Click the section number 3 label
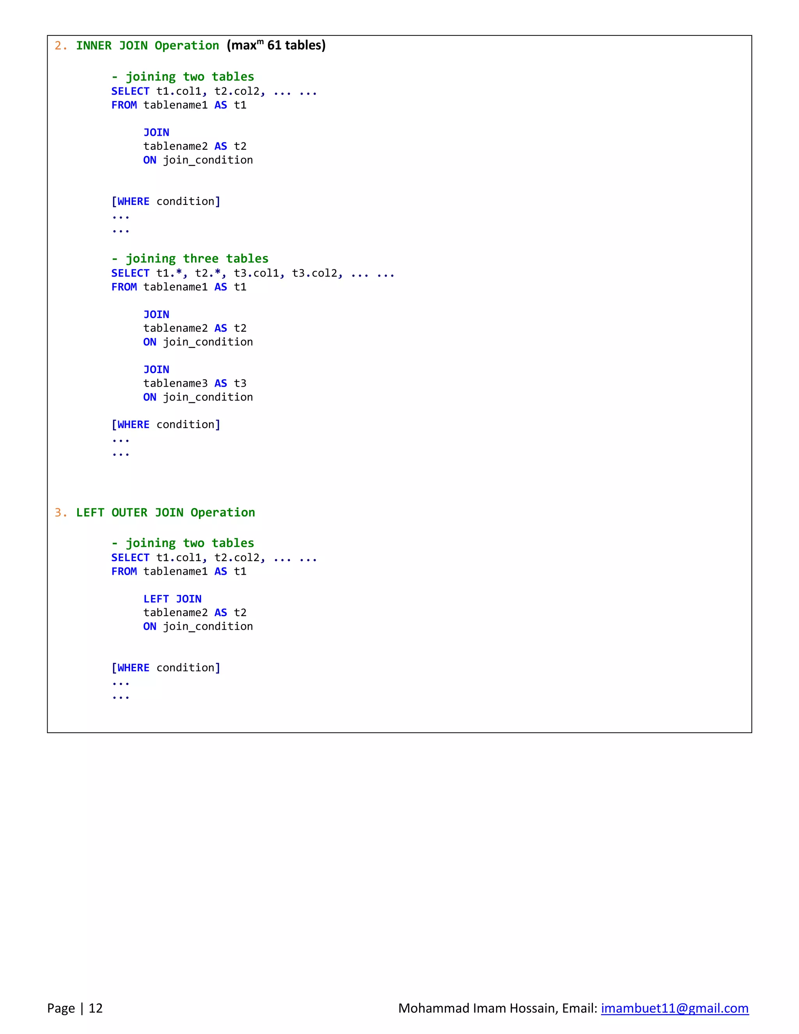 [60, 512]
